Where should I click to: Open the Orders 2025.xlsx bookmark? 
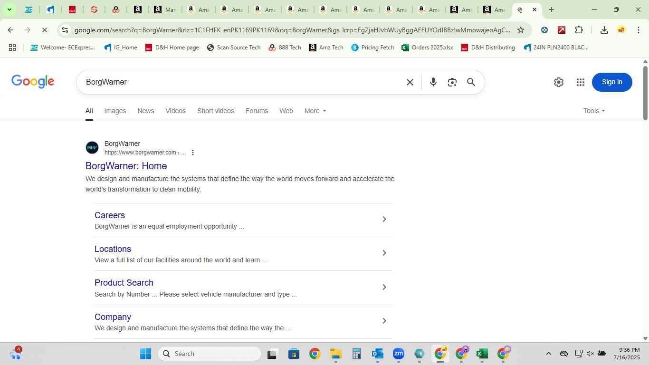pyautogui.click(x=427, y=48)
